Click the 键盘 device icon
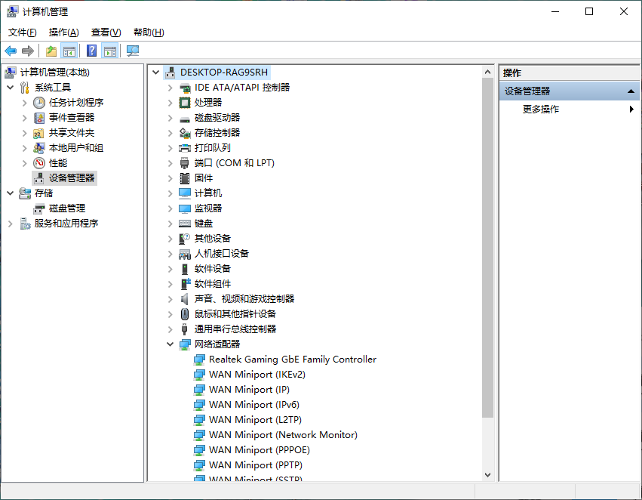 point(185,224)
